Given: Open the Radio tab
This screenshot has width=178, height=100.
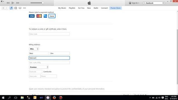Looking at the screenshot, I should [x=96, y=8].
